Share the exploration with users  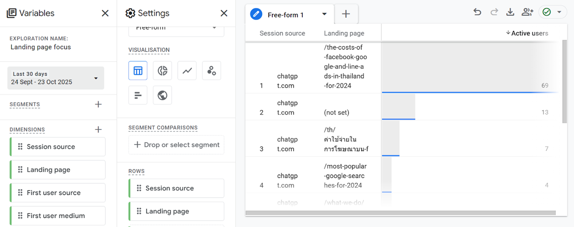point(528,12)
